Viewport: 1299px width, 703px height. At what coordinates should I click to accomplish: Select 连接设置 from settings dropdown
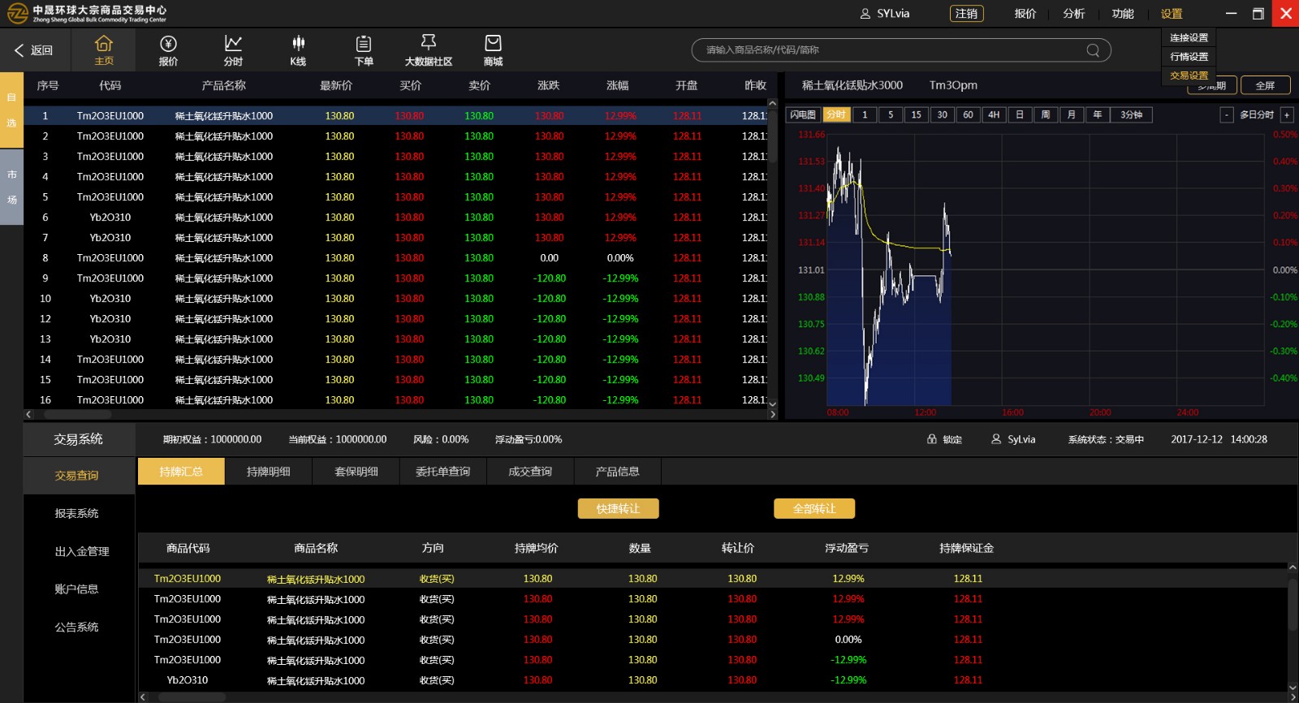(1189, 38)
